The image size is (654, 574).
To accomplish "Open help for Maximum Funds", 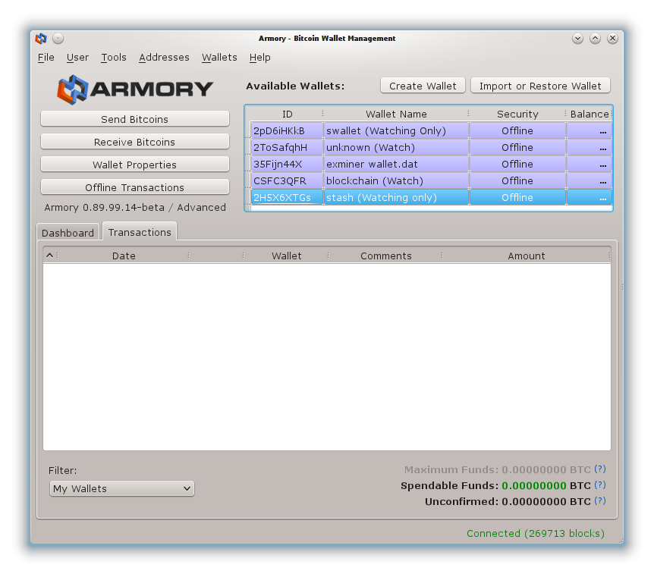I will (x=600, y=469).
